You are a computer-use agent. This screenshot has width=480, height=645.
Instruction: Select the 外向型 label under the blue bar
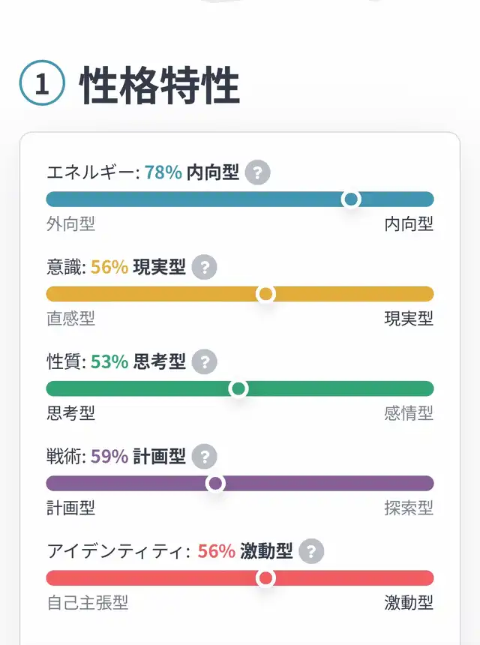pyautogui.click(x=70, y=223)
